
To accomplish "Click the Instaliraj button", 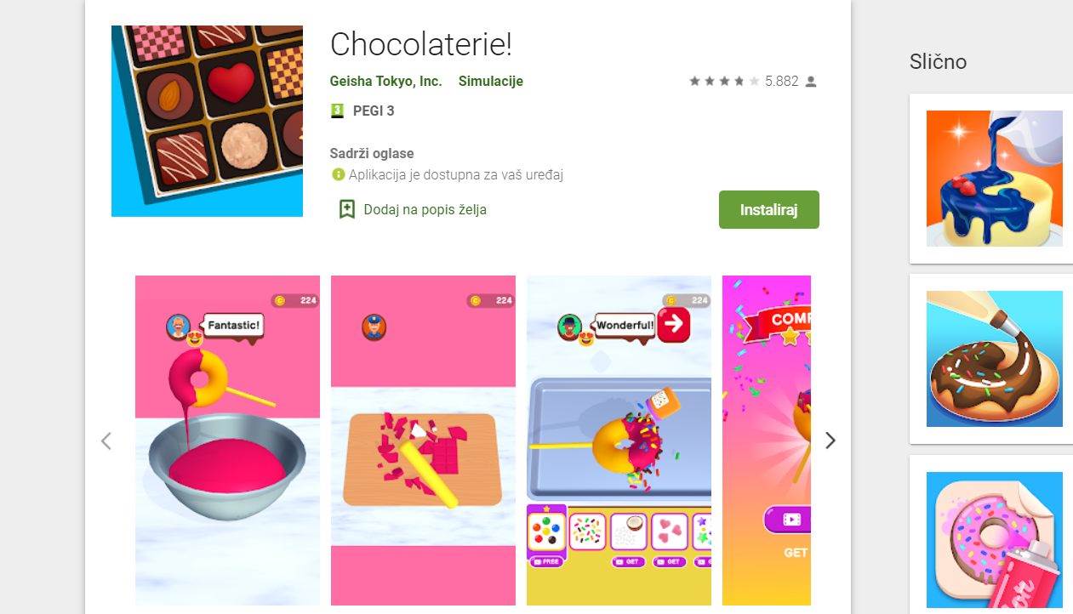I will pos(769,210).
